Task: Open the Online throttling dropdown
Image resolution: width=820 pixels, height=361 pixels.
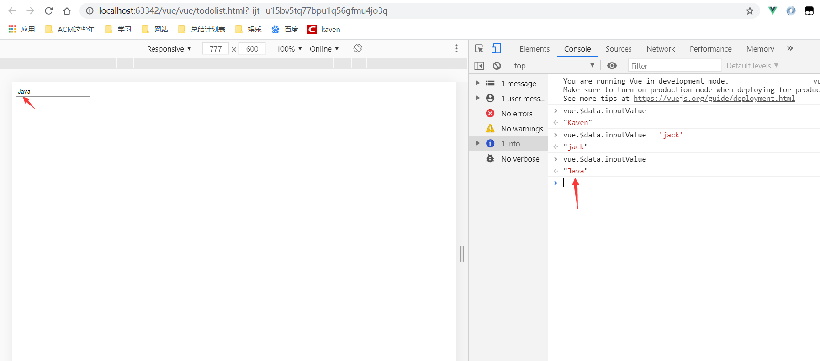Action: 324,49
